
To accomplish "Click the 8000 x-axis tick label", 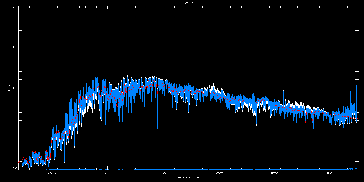I will point(275,174).
